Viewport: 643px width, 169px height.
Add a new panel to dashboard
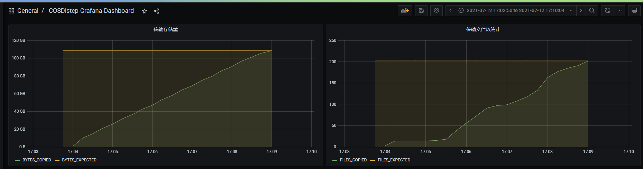(x=405, y=10)
